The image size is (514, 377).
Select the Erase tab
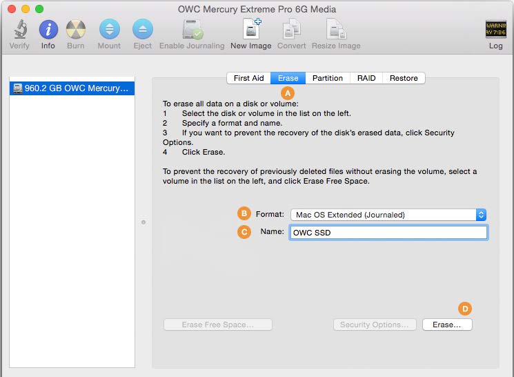[x=288, y=78]
